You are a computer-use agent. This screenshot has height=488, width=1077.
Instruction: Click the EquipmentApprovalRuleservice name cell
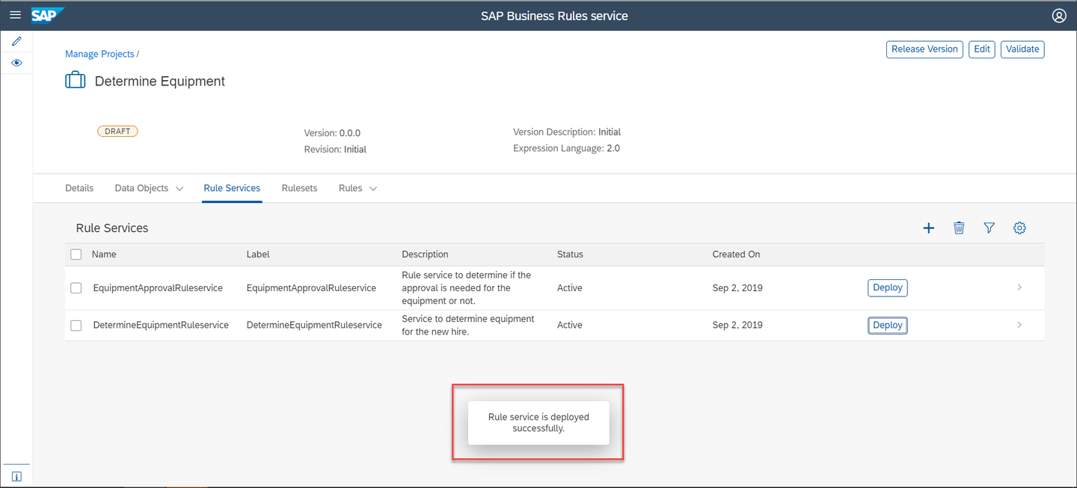point(158,288)
